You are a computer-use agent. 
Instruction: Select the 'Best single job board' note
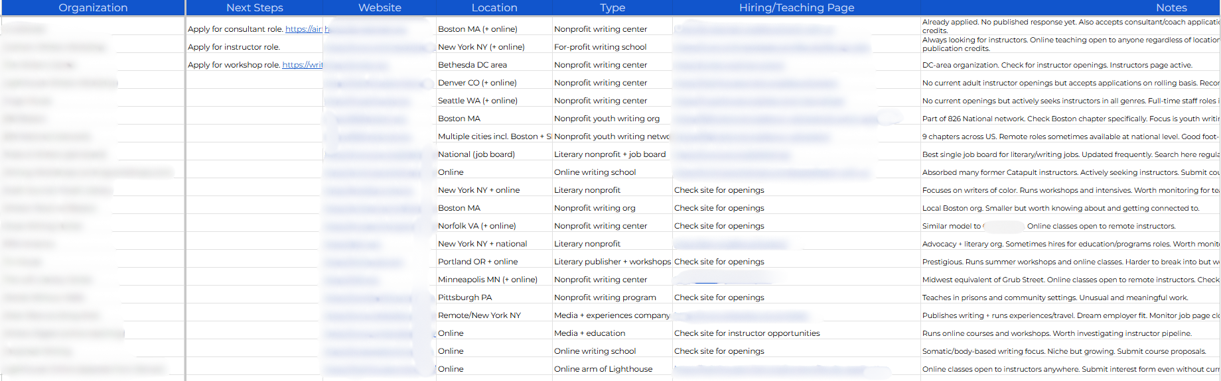(1071, 154)
